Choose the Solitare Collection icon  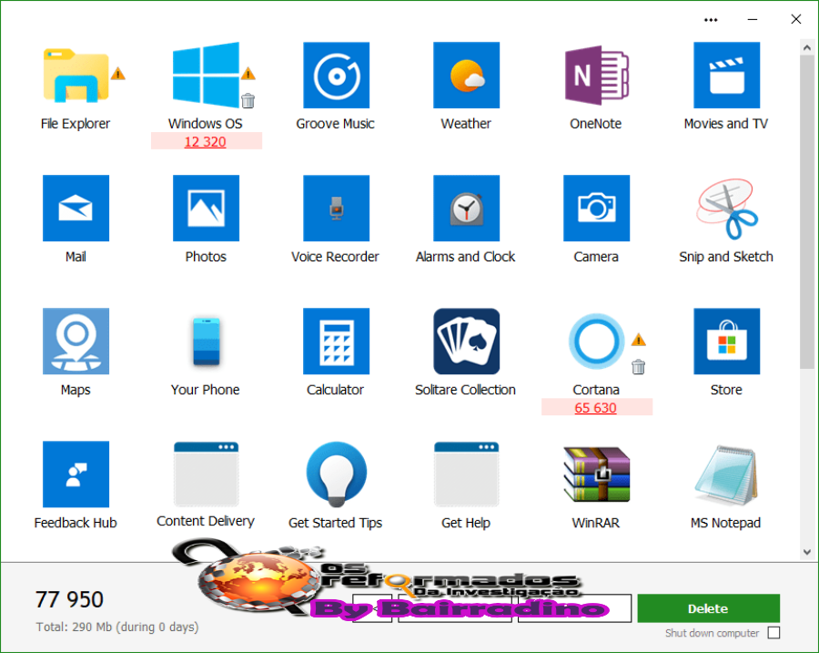466,341
